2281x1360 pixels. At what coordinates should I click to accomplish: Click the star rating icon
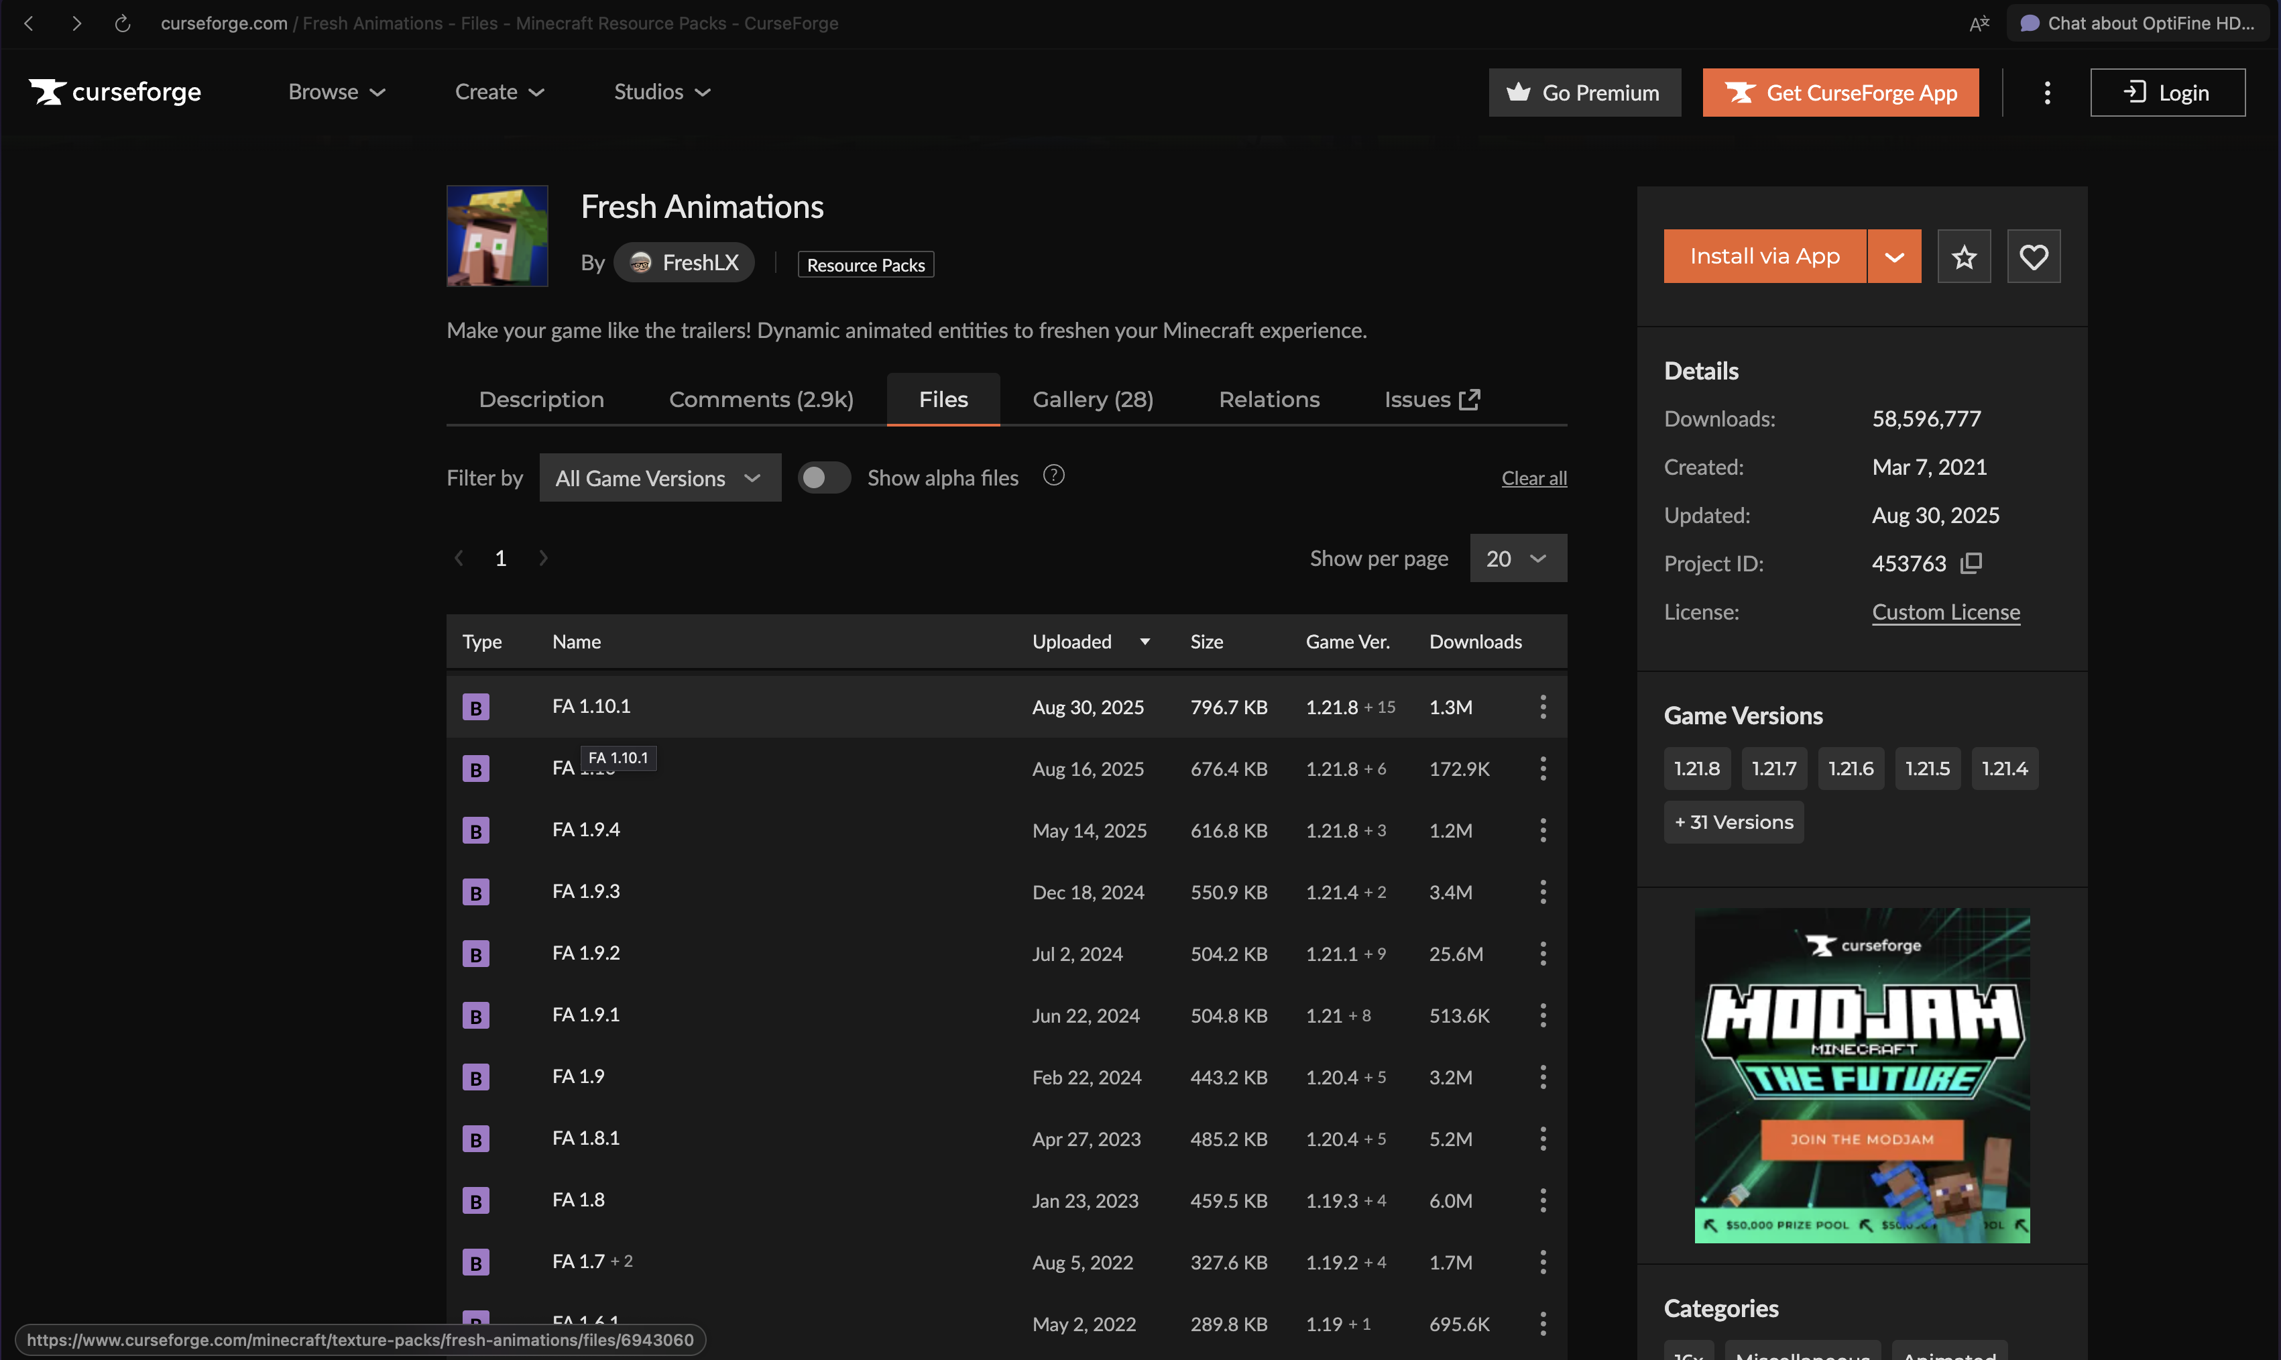[1963, 257]
